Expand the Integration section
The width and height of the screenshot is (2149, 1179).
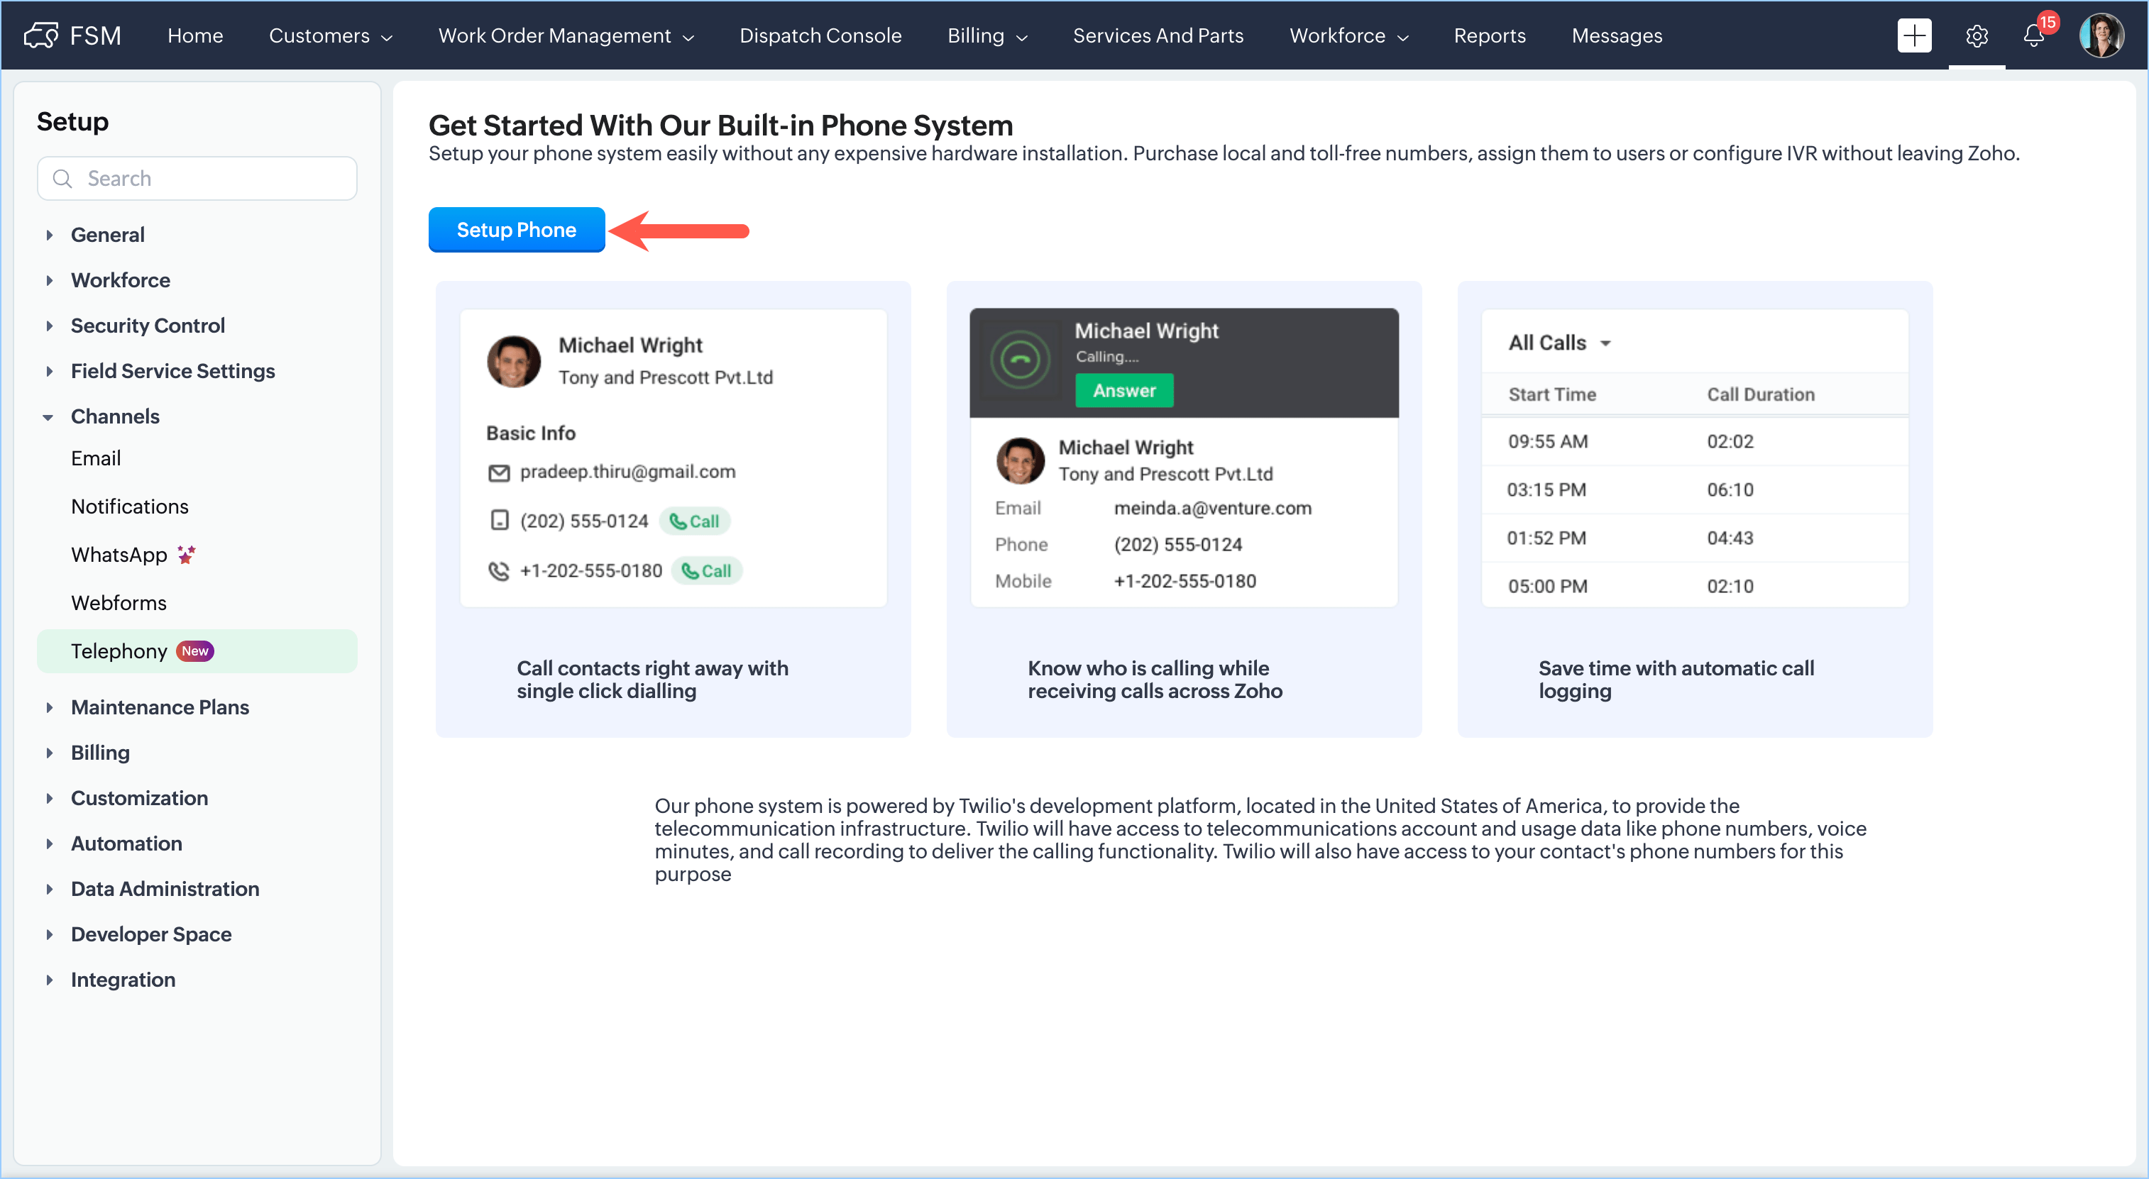pyautogui.click(x=123, y=980)
